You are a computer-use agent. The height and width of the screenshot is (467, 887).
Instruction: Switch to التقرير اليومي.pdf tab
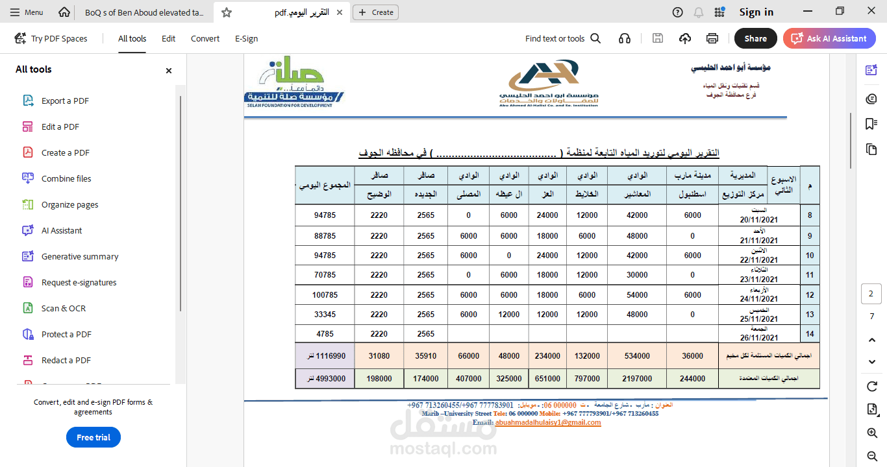click(303, 12)
